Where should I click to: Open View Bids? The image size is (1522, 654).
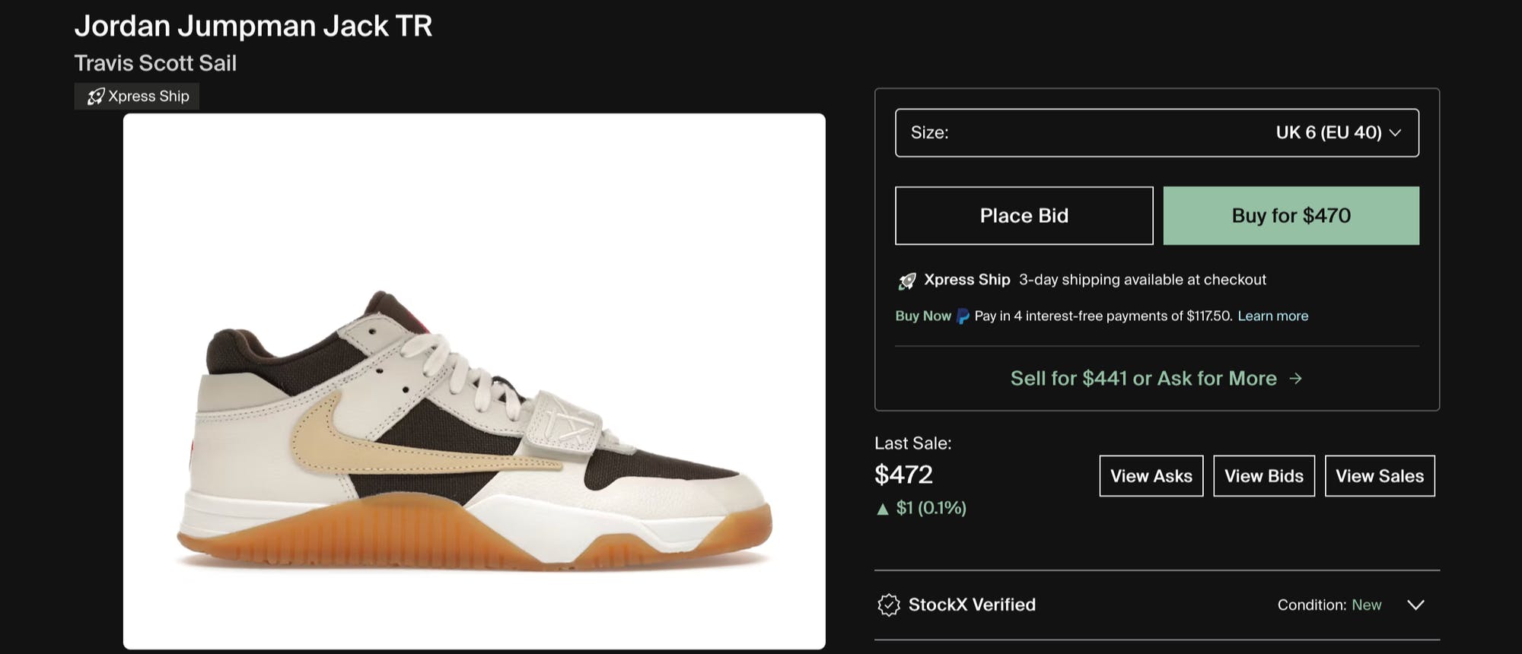coord(1263,476)
